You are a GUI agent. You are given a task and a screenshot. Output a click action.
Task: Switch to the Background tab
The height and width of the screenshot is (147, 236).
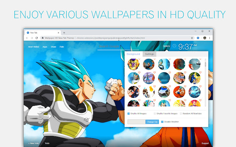pos(133,54)
